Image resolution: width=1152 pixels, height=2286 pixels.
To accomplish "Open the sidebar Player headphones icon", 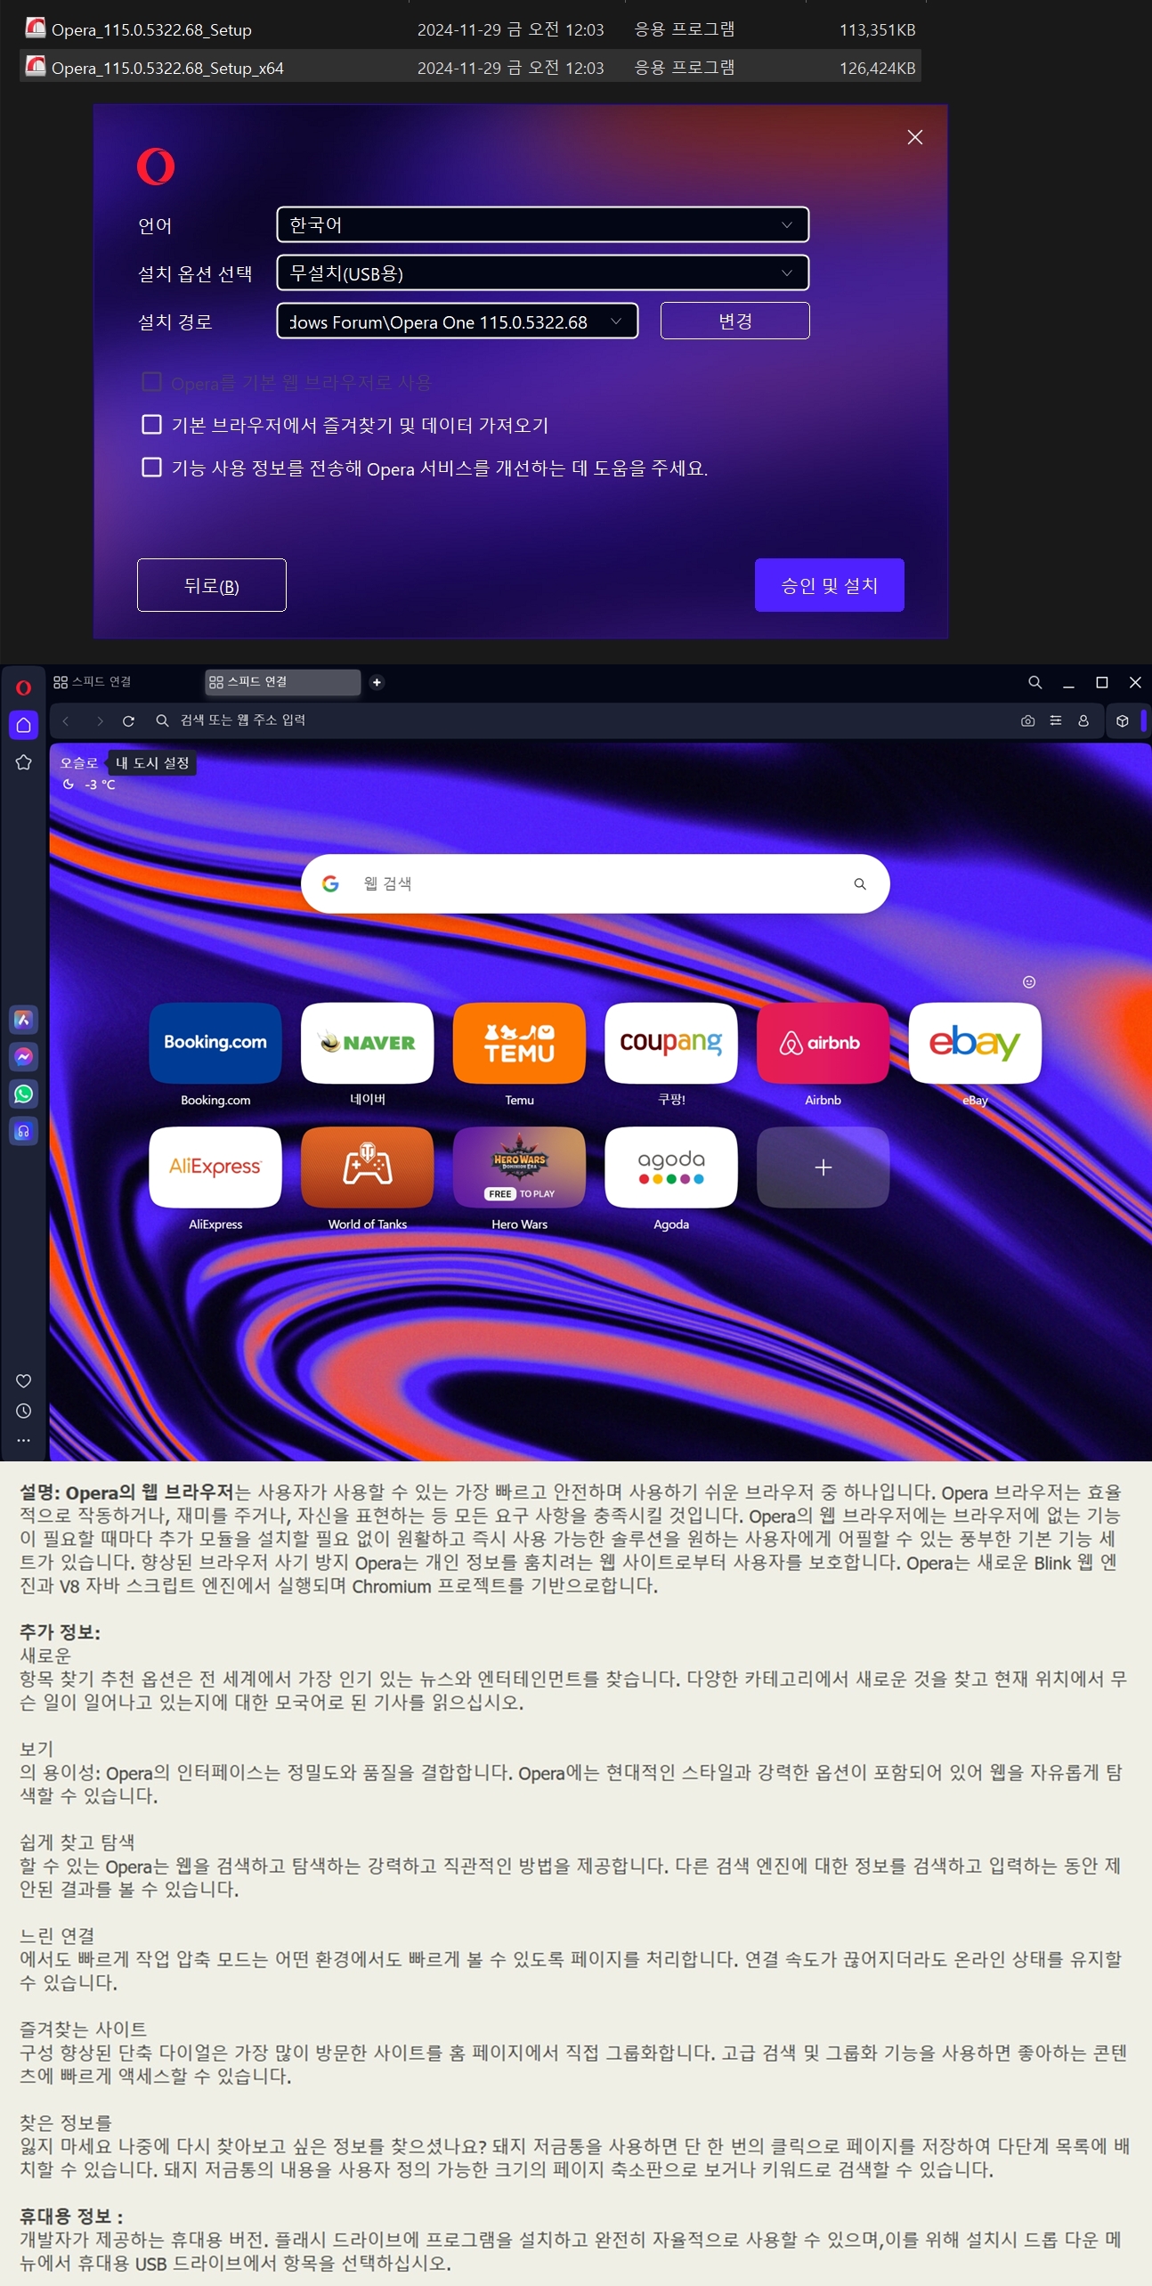I will [x=23, y=1132].
